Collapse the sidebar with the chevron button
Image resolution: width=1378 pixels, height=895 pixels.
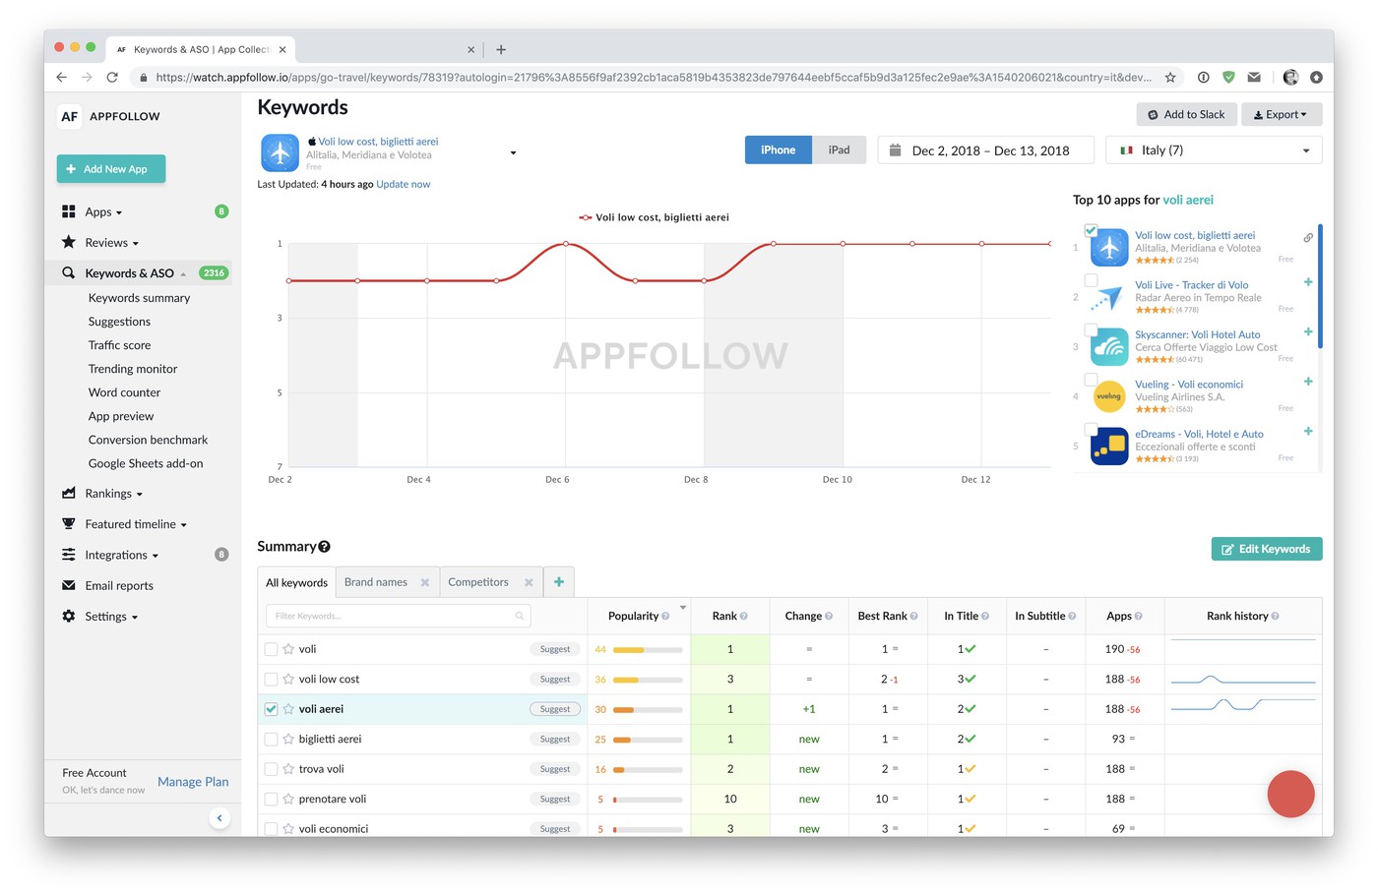click(219, 818)
